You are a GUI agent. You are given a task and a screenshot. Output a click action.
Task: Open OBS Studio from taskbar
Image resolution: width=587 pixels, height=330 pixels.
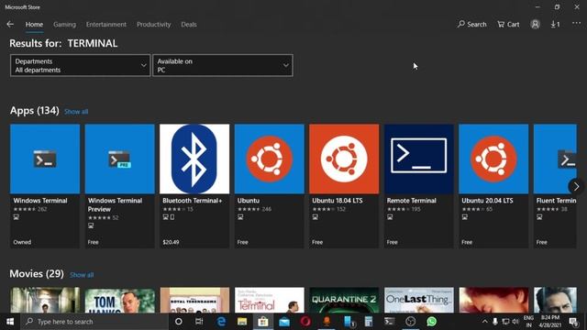click(x=411, y=322)
